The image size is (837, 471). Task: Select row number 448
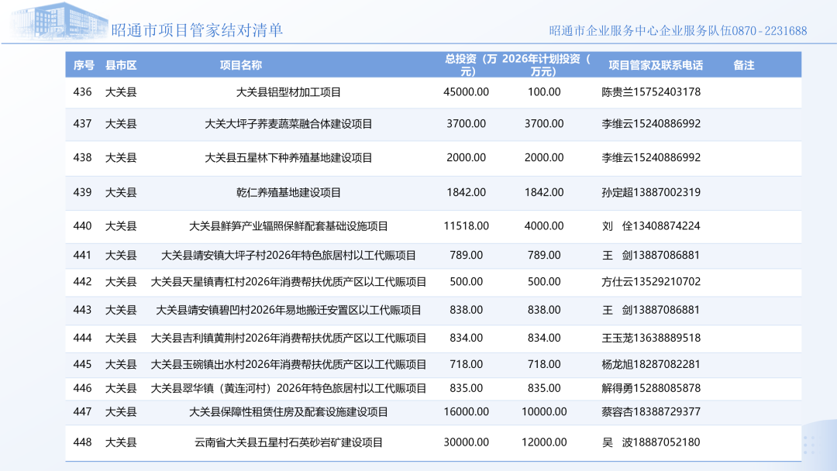[82, 442]
